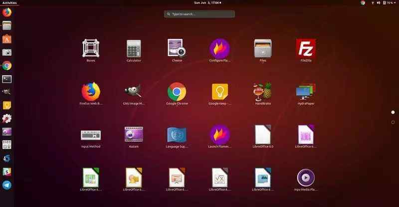Open Google Keep from the dock

pyautogui.click(x=7, y=105)
